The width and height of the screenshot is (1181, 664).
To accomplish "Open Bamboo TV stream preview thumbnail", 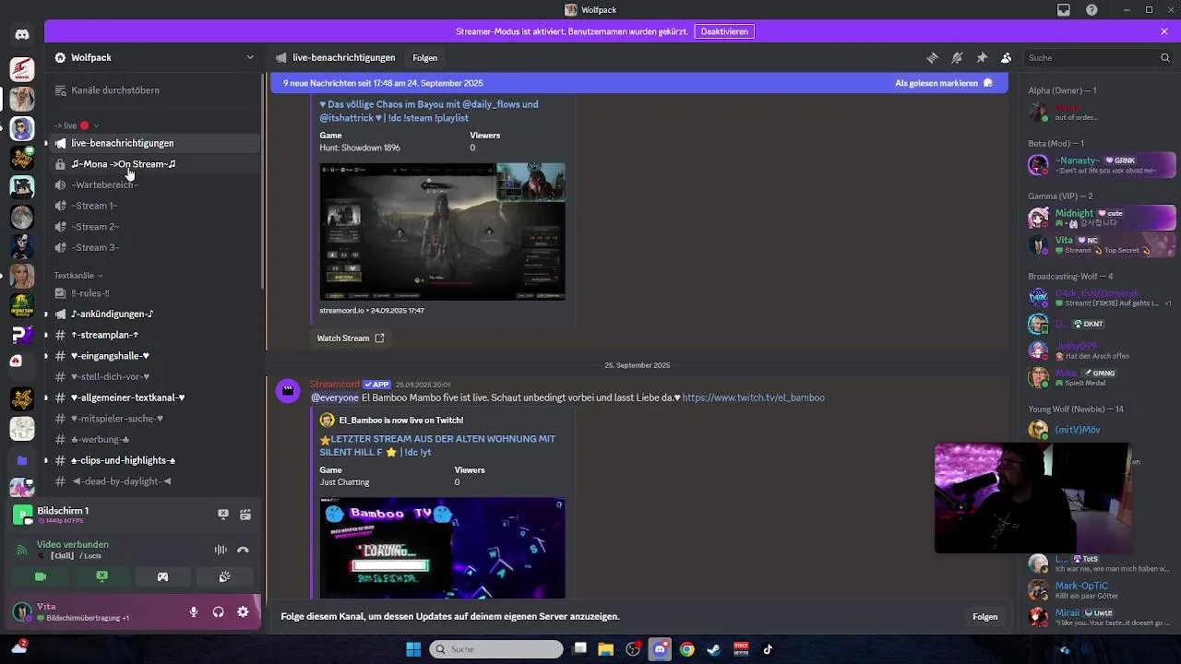I will point(442,549).
